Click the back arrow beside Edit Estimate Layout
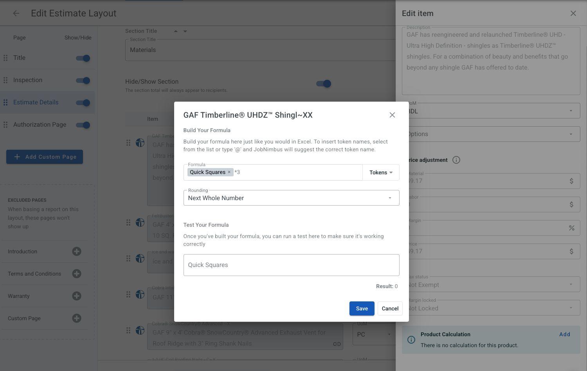Viewport: 587px width, 371px height. click(x=16, y=13)
